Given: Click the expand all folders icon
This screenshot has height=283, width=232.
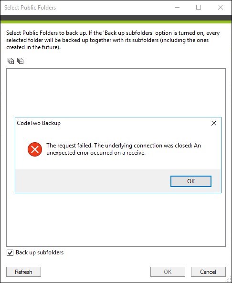Looking at the screenshot, I should [x=11, y=61].
